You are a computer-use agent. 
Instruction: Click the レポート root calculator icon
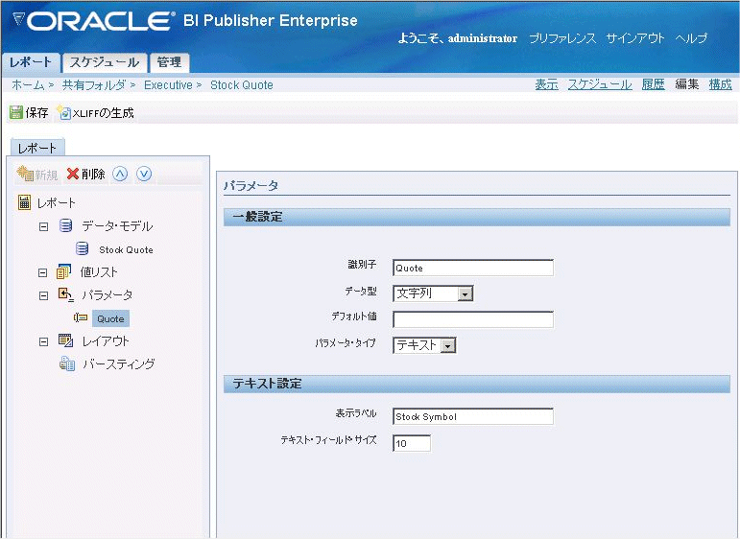click(25, 202)
